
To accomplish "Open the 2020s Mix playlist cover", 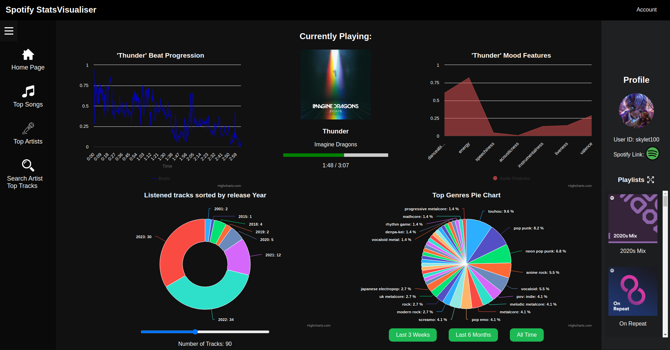I will [633, 219].
